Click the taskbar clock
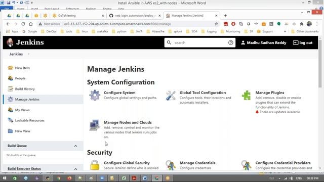Viewport: 324px width, 182px height. pyautogui.click(x=312, y=178)
